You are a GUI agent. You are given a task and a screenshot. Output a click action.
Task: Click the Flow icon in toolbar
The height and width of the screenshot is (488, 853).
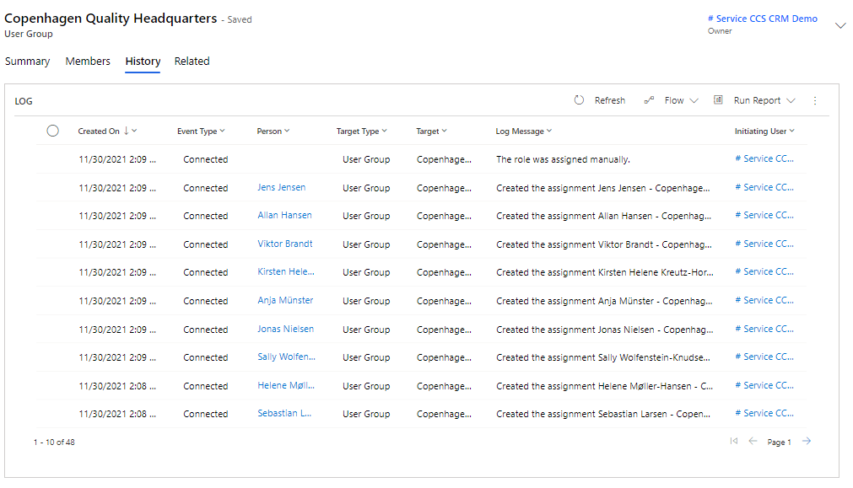coord(649,100)
